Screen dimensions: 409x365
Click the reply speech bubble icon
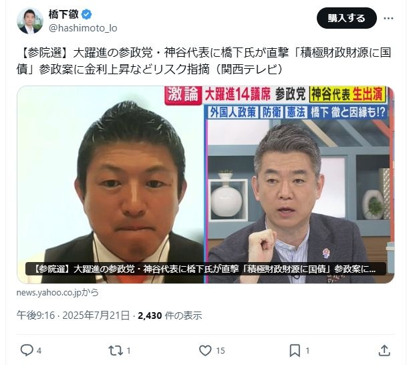click(x=27, y=350)
